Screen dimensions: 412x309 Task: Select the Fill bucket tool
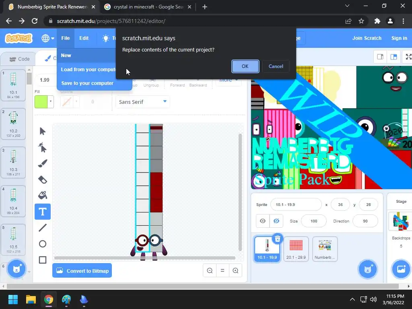tap(43, 195)
